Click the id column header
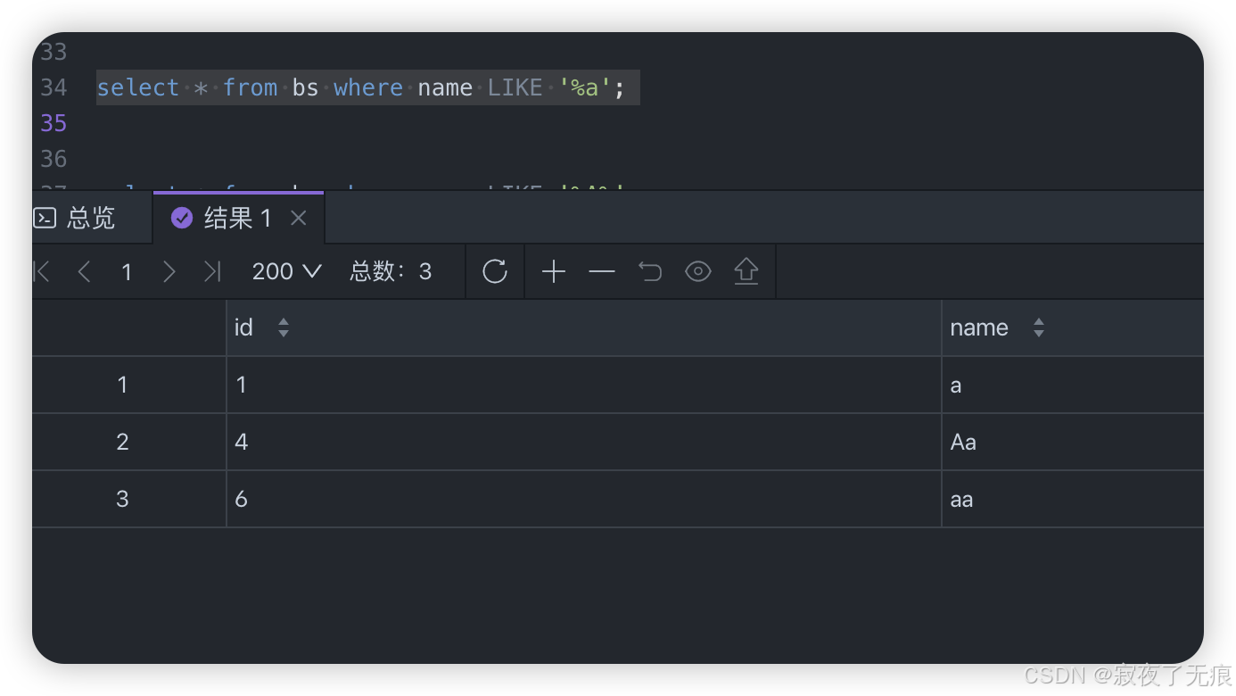 584,327
